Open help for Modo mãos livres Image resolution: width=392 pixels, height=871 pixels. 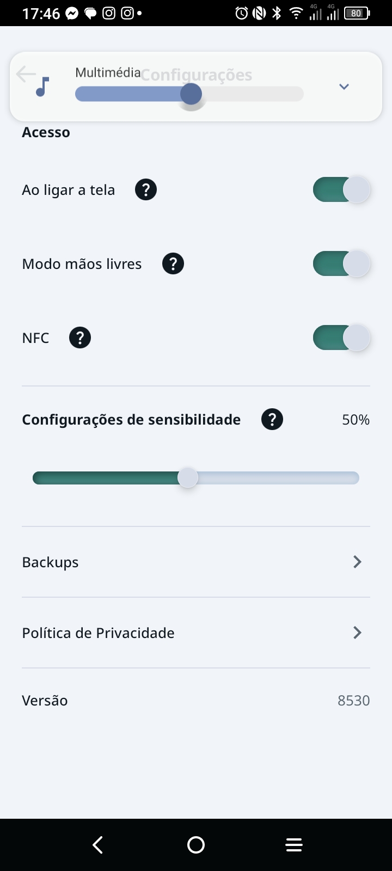click(x=173, y=264)
